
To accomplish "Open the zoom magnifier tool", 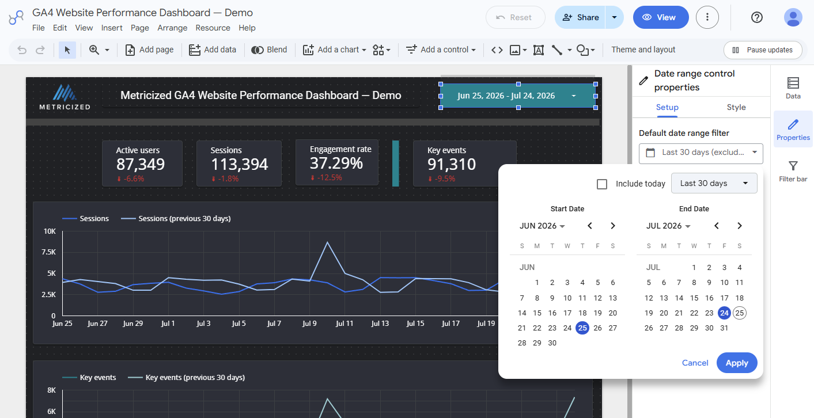I will (99, 50).
